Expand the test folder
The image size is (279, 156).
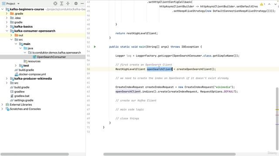pyautogui.click(x=16, y=65)
